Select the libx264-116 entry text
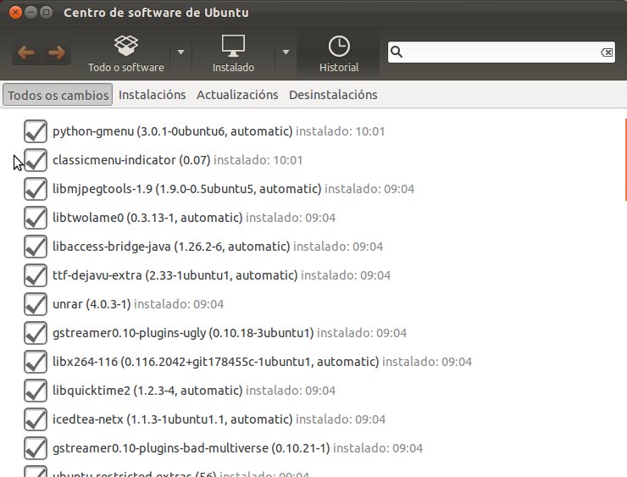The width and height of the screenshot is (627, 477). click(263, 362)
